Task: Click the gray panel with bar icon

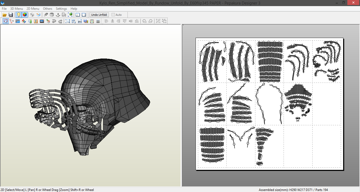Action: pos(64,15)
